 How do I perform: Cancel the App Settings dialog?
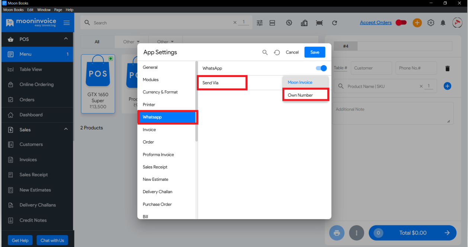(292, 52)
